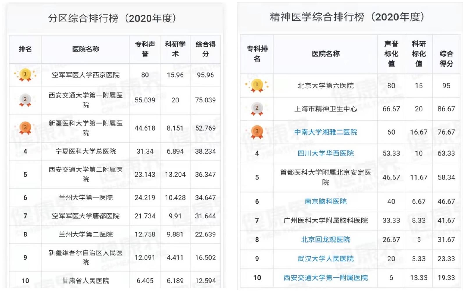Open the 北京回龙观医院 link
The width and height of the screenshot is (469, 292).
[326, 240]
